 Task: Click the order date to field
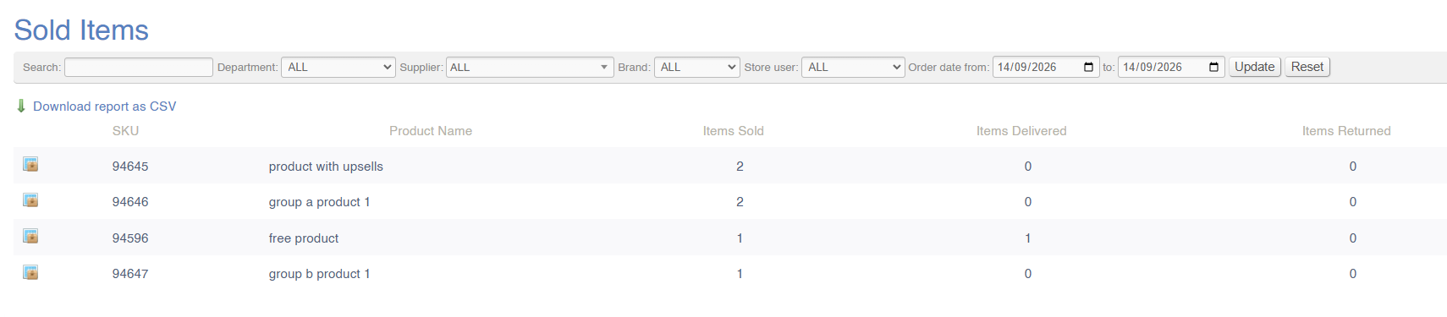point(1171,67)
